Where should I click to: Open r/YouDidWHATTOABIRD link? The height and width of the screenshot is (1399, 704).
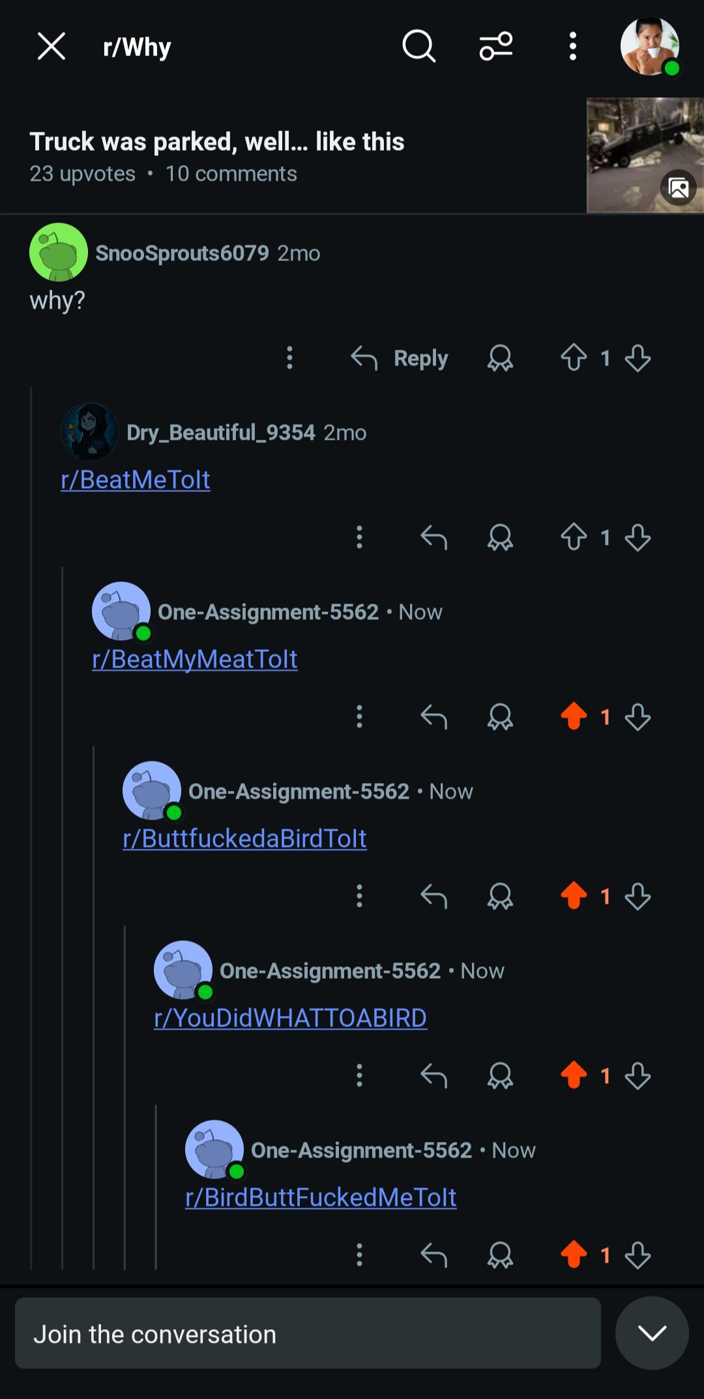(291, 1018)
